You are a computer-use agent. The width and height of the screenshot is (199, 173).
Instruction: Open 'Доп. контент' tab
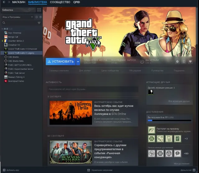(85, 71)
